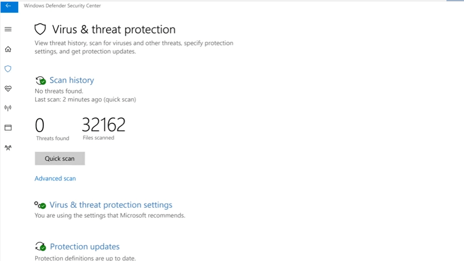Click the Windows Defender Security Center title
Screen dimensions: 464x261
[x=62, y=6]
